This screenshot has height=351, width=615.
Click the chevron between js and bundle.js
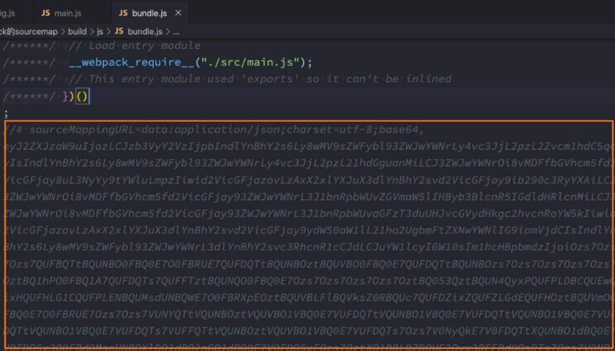109,32
